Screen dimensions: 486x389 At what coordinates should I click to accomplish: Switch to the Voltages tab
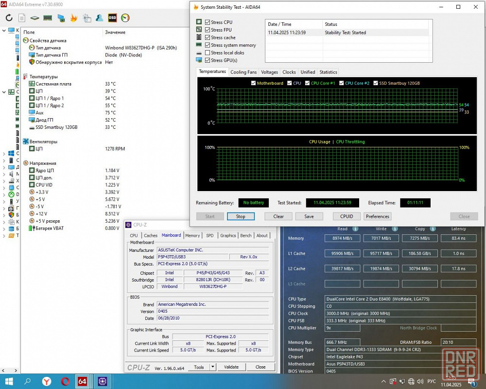pos(269,72)
